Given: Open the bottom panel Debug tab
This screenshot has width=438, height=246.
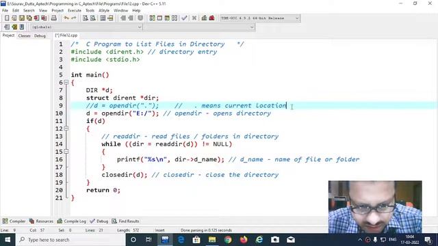Looking at the screenshot, I should pyautogui.click(x=99, y=221).
